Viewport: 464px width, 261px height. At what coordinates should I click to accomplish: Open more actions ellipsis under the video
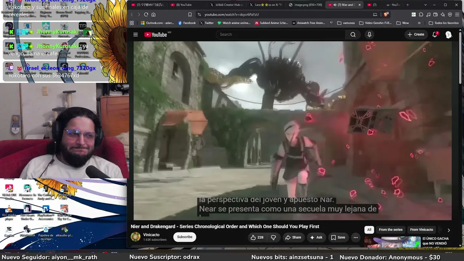coord(356,237)
